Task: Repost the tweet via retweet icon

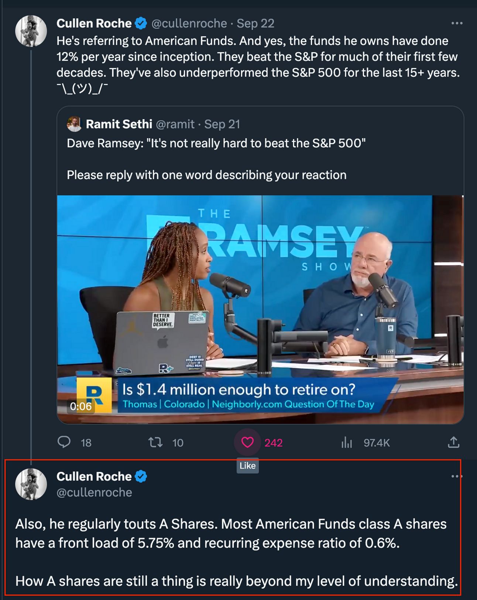Action: 155,442
